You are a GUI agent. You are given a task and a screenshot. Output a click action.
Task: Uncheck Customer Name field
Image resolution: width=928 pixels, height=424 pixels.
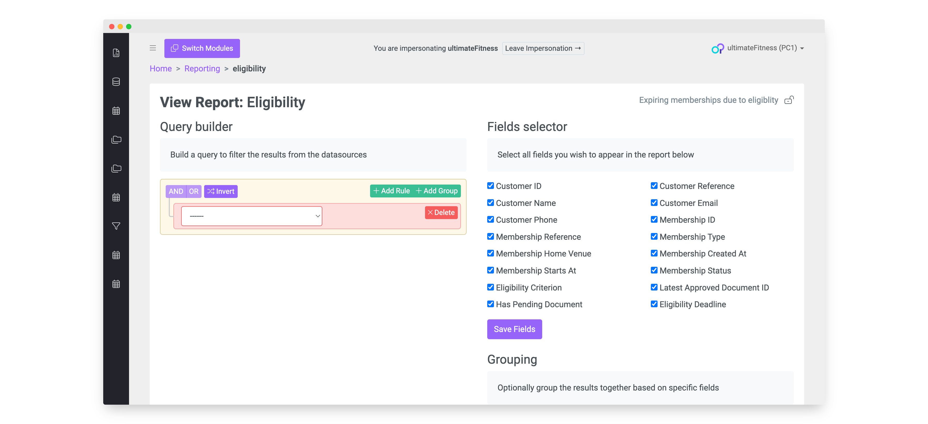coord(490,203)
